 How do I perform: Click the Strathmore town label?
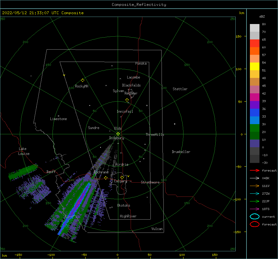(150, 182)
